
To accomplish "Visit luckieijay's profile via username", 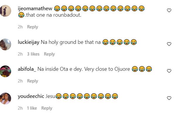I will click(x=28, y=42).
